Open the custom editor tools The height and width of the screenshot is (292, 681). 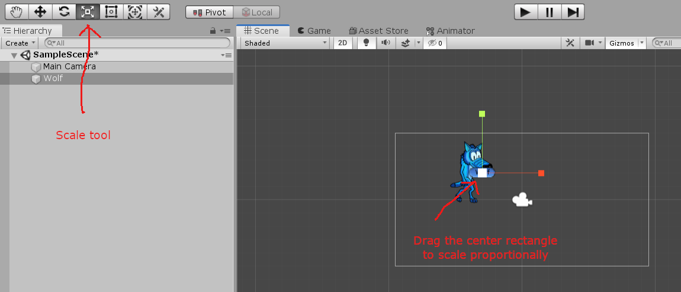[159, 12]
